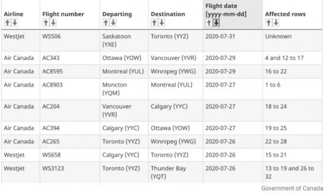The height and width of the screenshot is (194, 325).
Task: Sort Affected rows ascending
Action: point(269,23)
